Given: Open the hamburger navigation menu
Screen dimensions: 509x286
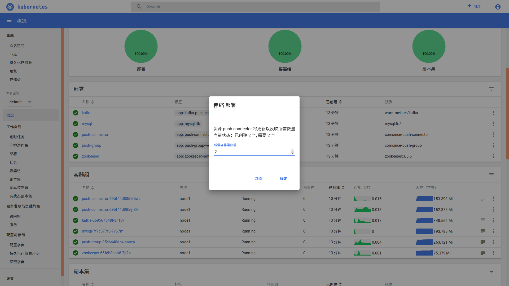Looking at the screenshot, I should [9, 21].
